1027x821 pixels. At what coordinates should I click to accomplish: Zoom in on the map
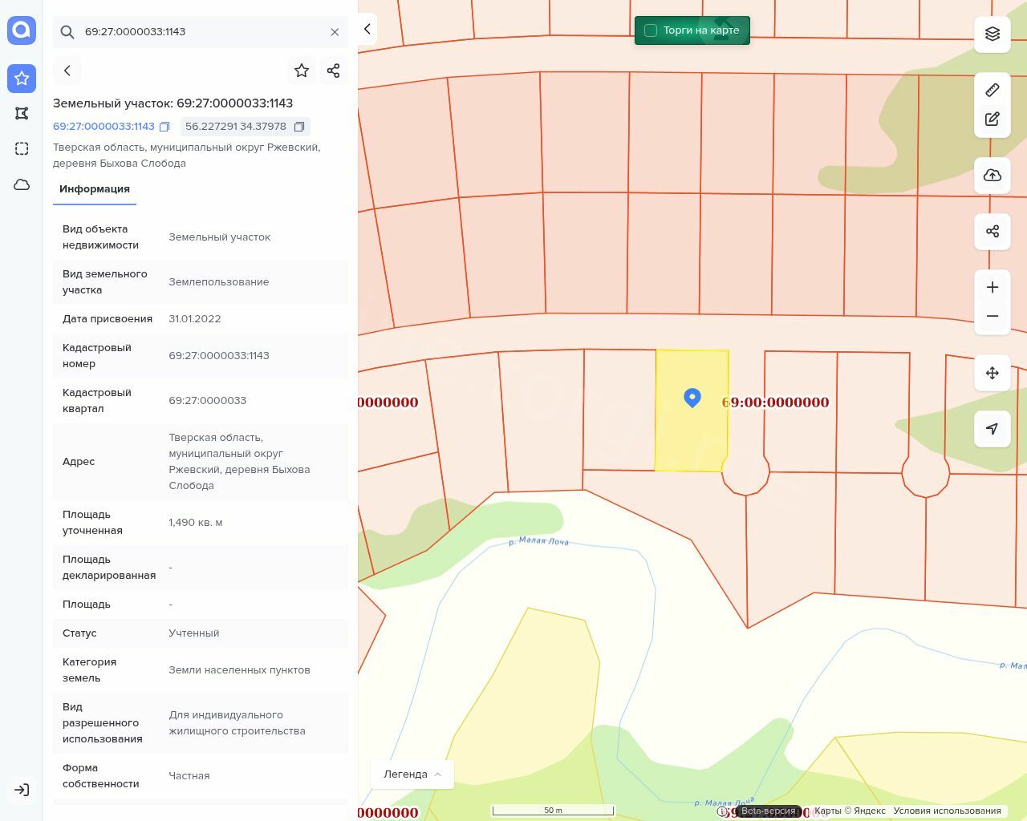pyautogui.click(x=992, y=288)
